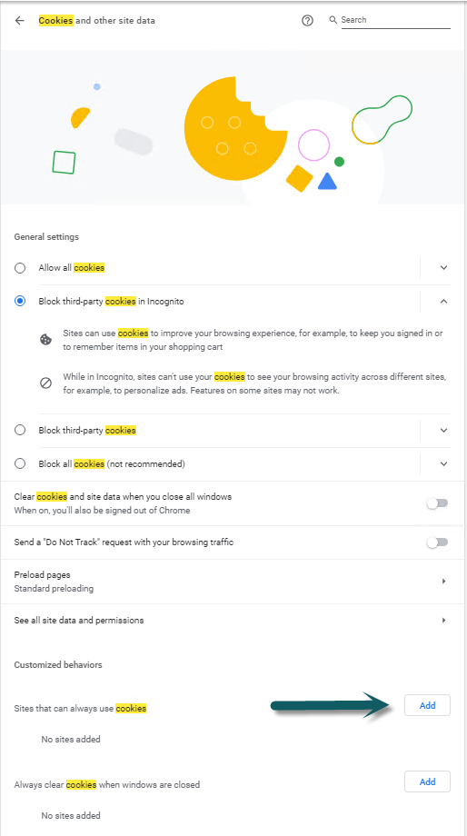Image resolution: width=467 pixels, height=836 pixels.
Task: Select Block all cookies radio button
Action: click(20, 463)
